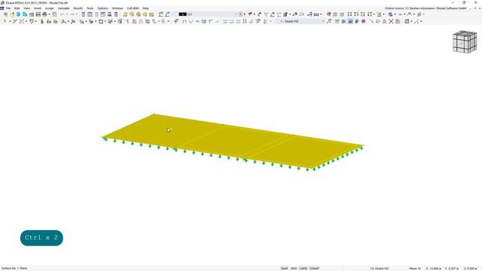
Task: Expand the red flag icon dropdown arrow
Action: pos(255,14)
